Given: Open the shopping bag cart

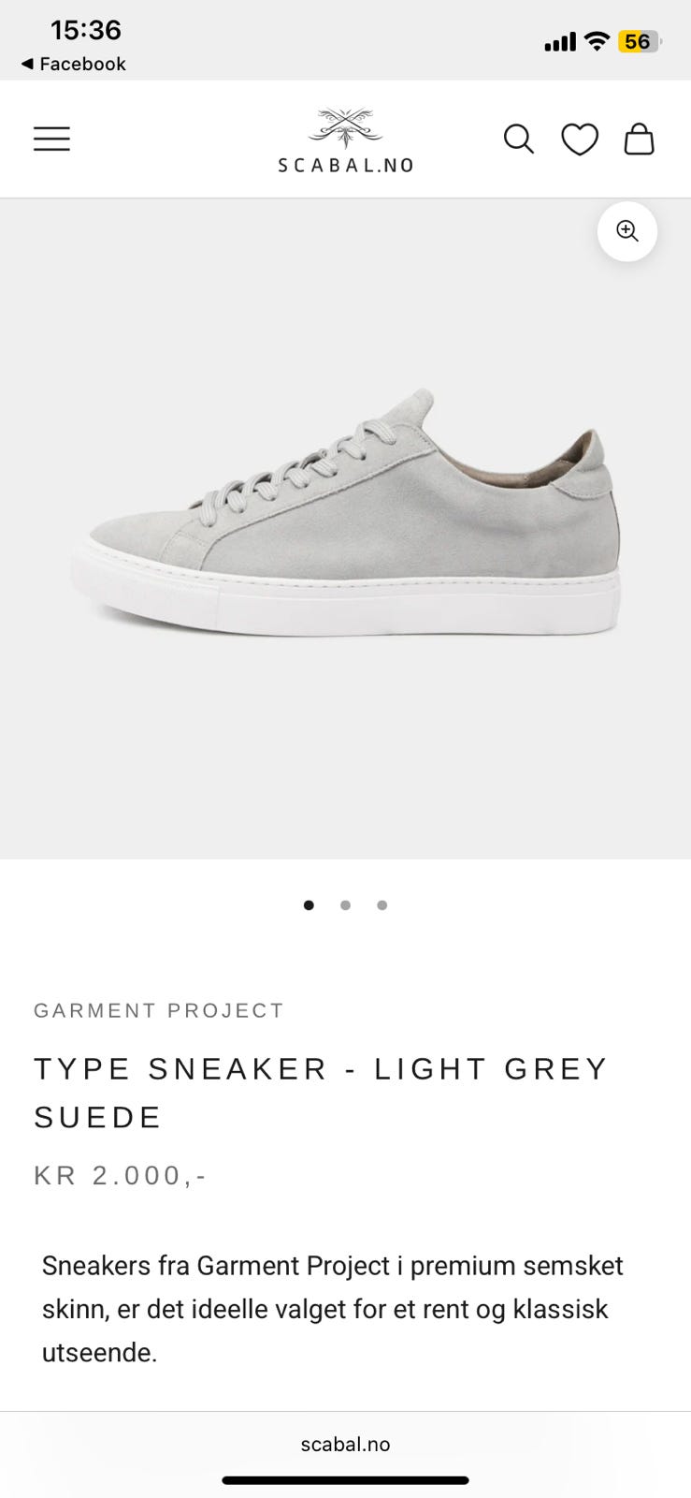Looking at the screenshot, I should (x=640, y=139).
